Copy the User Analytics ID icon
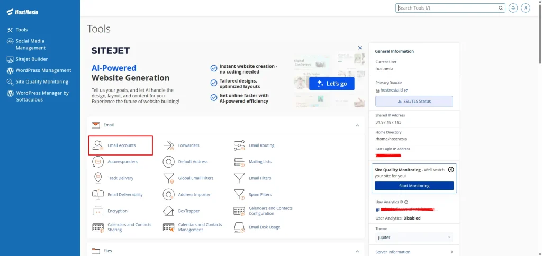 [x=377, y=209]
